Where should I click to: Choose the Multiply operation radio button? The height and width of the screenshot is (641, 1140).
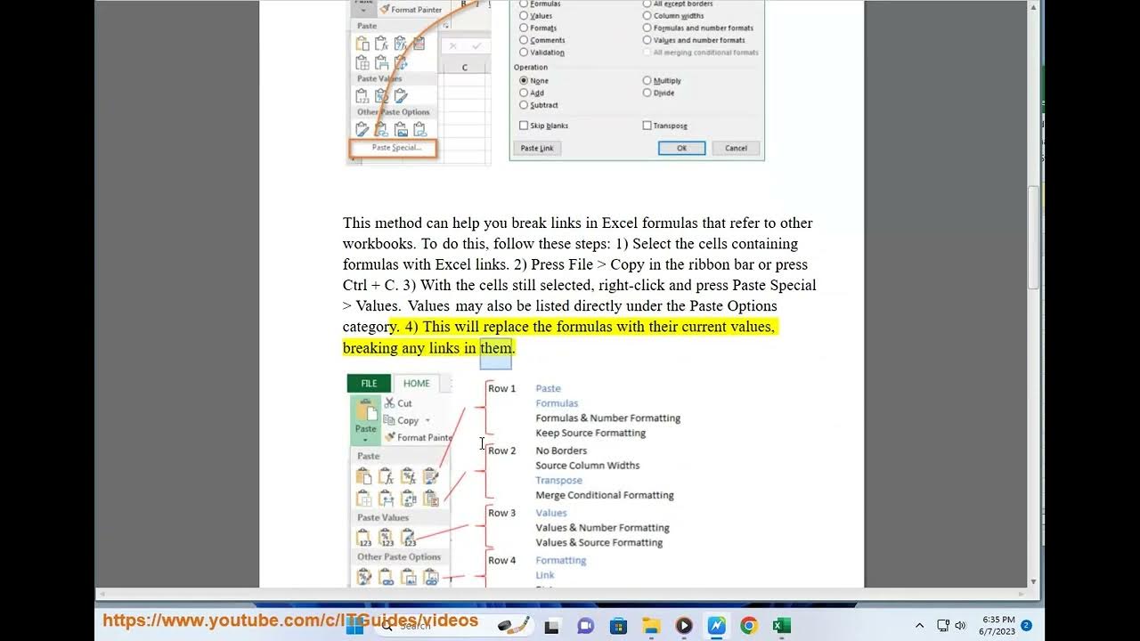click(x=647, y=80)
